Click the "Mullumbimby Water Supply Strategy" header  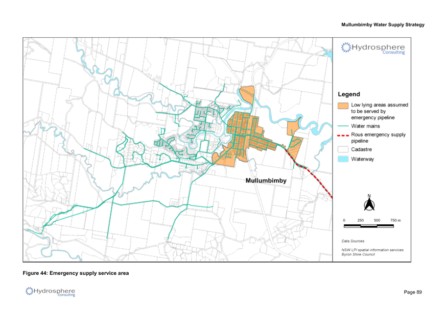(x=383, y=25)
